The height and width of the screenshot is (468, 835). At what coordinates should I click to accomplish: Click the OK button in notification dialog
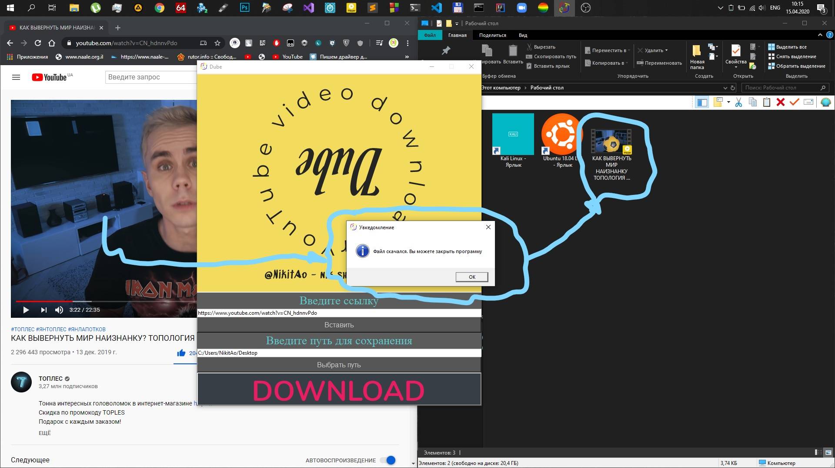tap(472, 277)
